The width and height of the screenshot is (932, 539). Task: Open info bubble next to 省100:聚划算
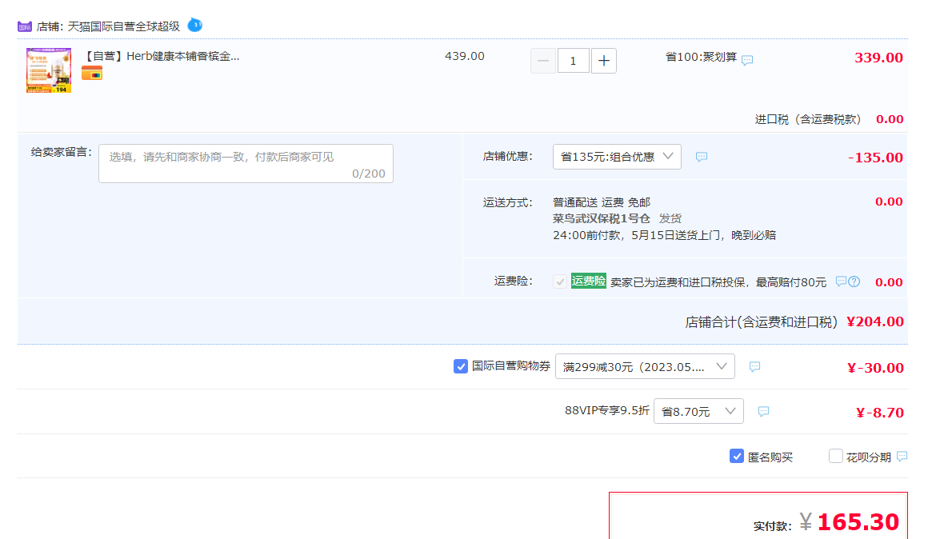point(748,60)
